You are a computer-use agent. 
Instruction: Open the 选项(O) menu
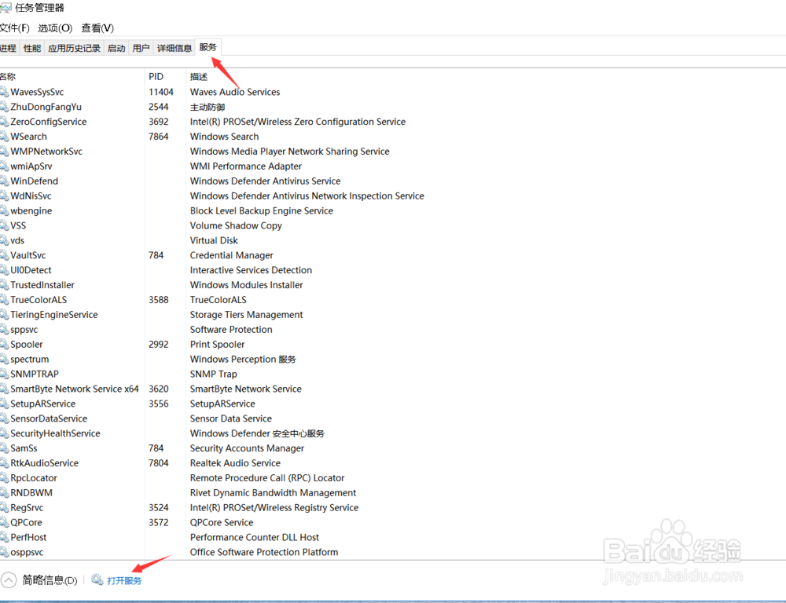tap(55, 28)
